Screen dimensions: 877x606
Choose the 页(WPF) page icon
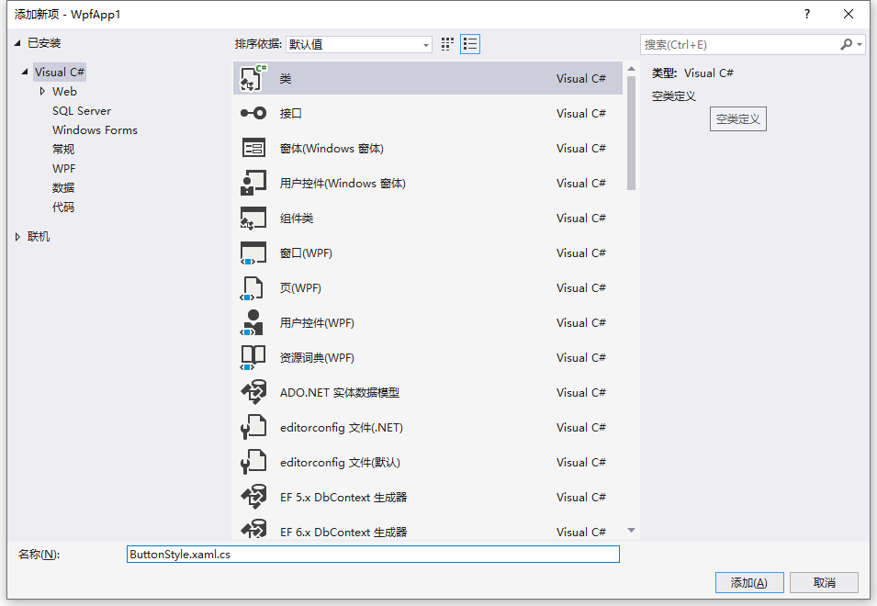coord(251,288)
